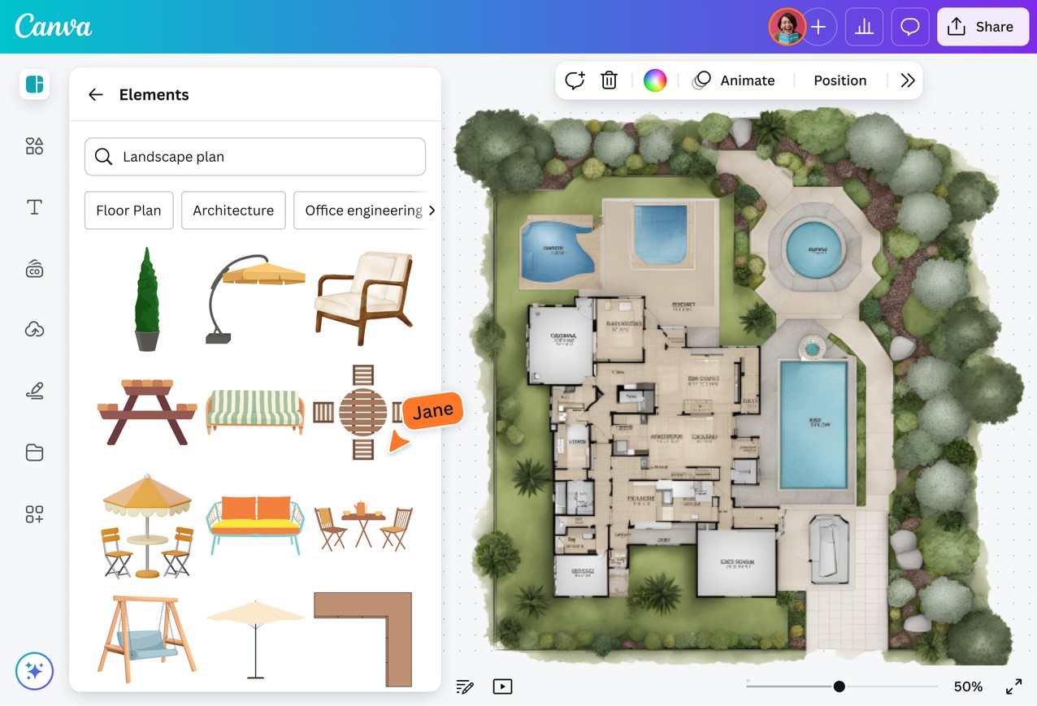Screen dimensions: 1037x706
Task: Select the Architecture category chip
Action: [233, 210]
